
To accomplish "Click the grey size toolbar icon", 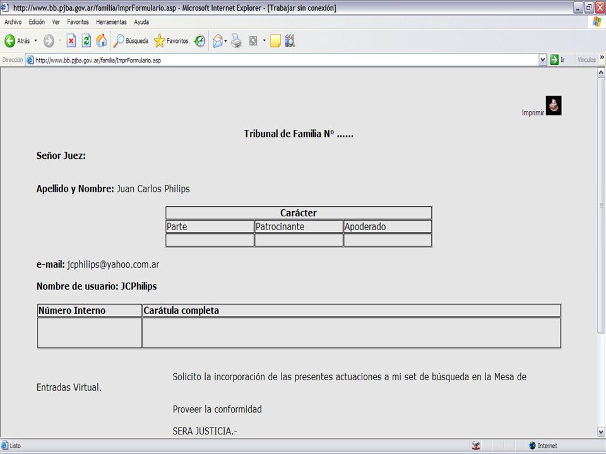I will [253, 40].
